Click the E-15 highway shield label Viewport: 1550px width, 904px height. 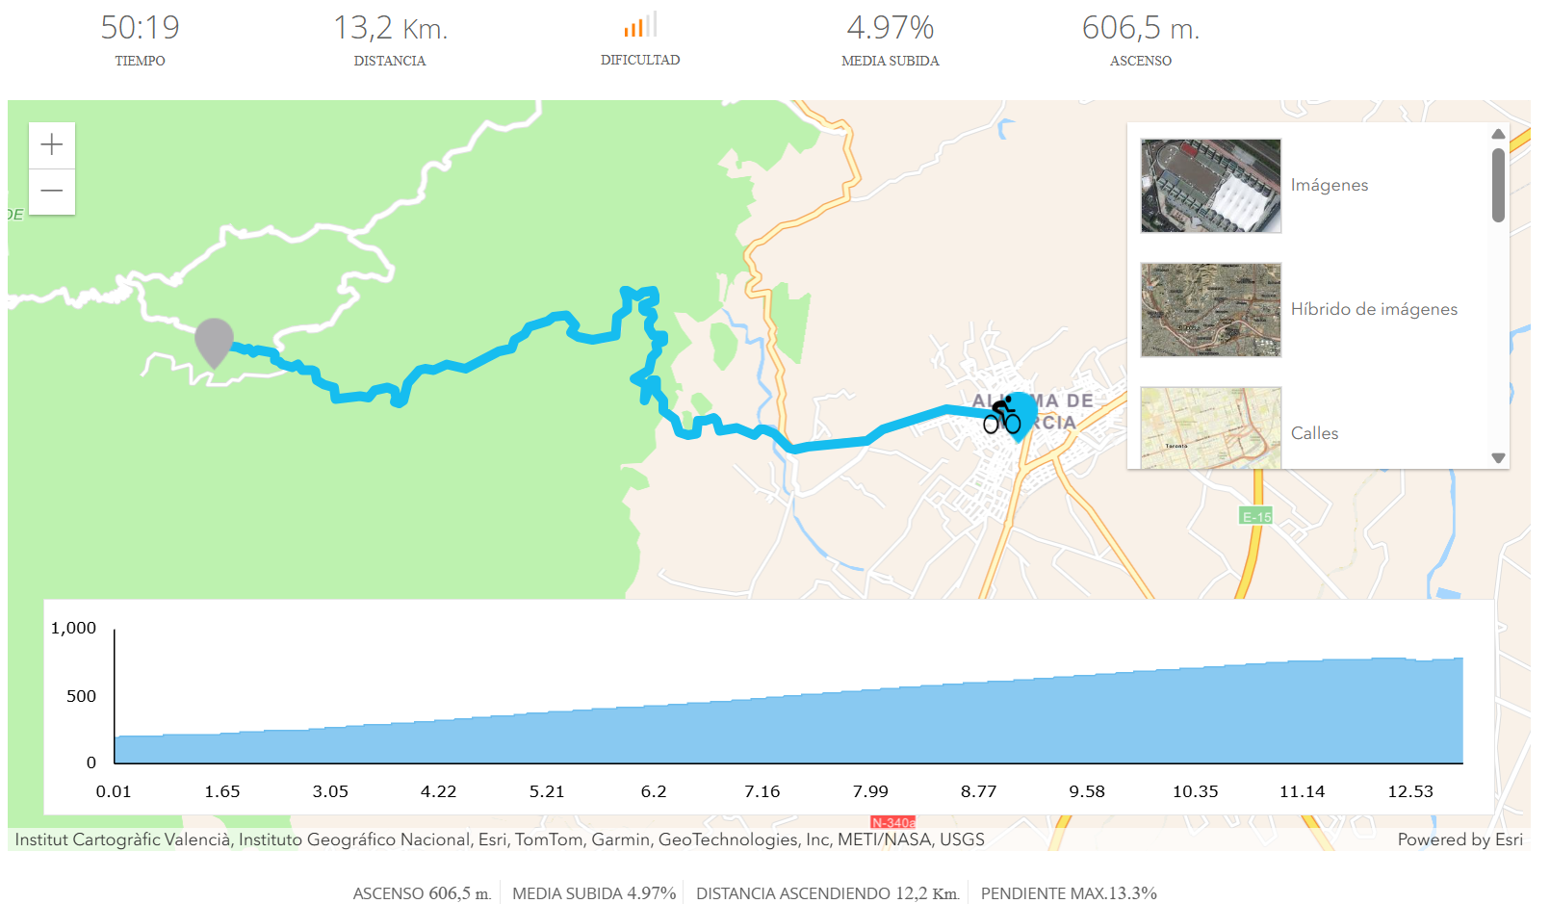pyautogui.click(x=1255, y=516)
